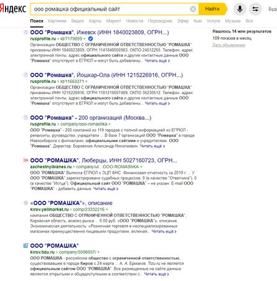This screenshot has height=281, width=277.
Task: Open ООО Ромашка Йошкар-Ола result title
Action: tap(106, 75)
